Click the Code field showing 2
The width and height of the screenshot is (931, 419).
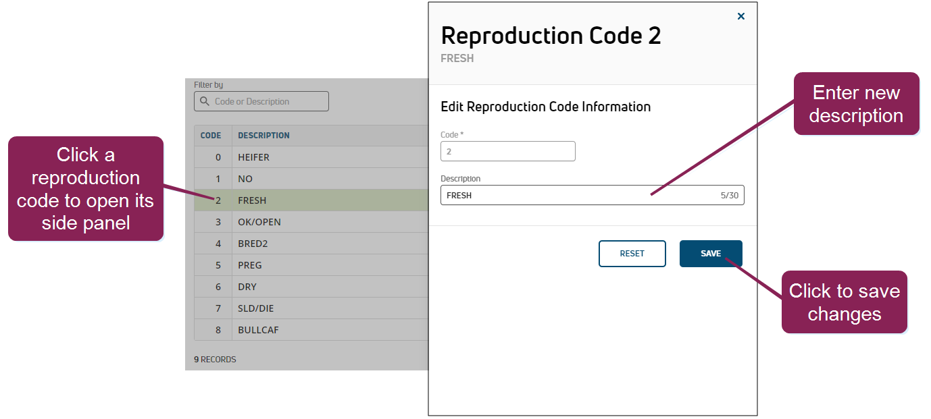pos(507,152)
